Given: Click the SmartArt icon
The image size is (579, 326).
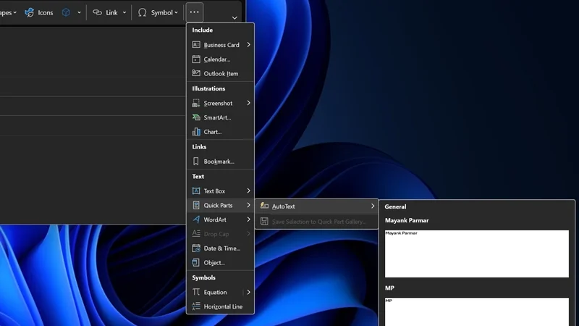Looking at the screenshot, I should tap(196, 117).
